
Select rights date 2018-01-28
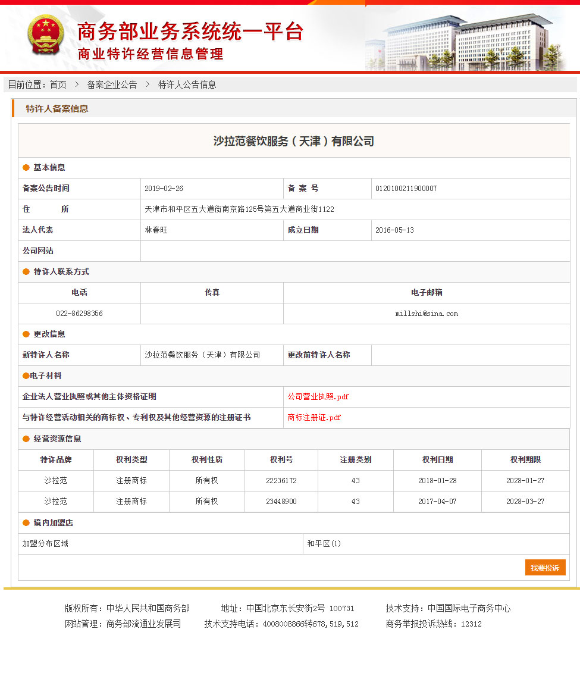[x=438, y=481]
